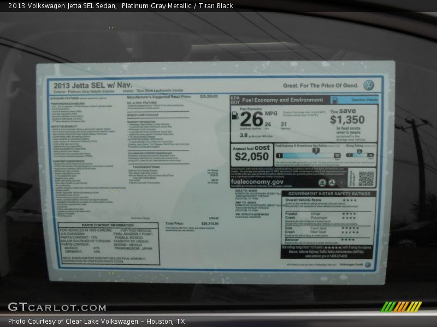The height and width of the screenshot is (327, 437).
Task: Click the 24 city MPG value
Action: click(268, 124)
